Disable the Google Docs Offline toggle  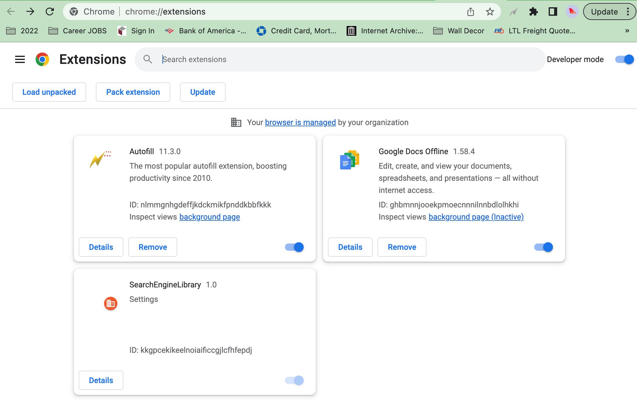pos(544,247)
